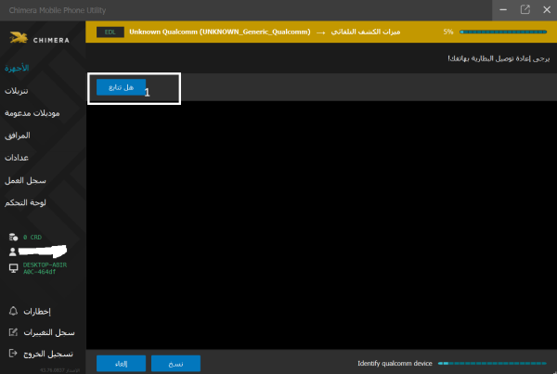Click the EDL mode badge

click(110, 32)
